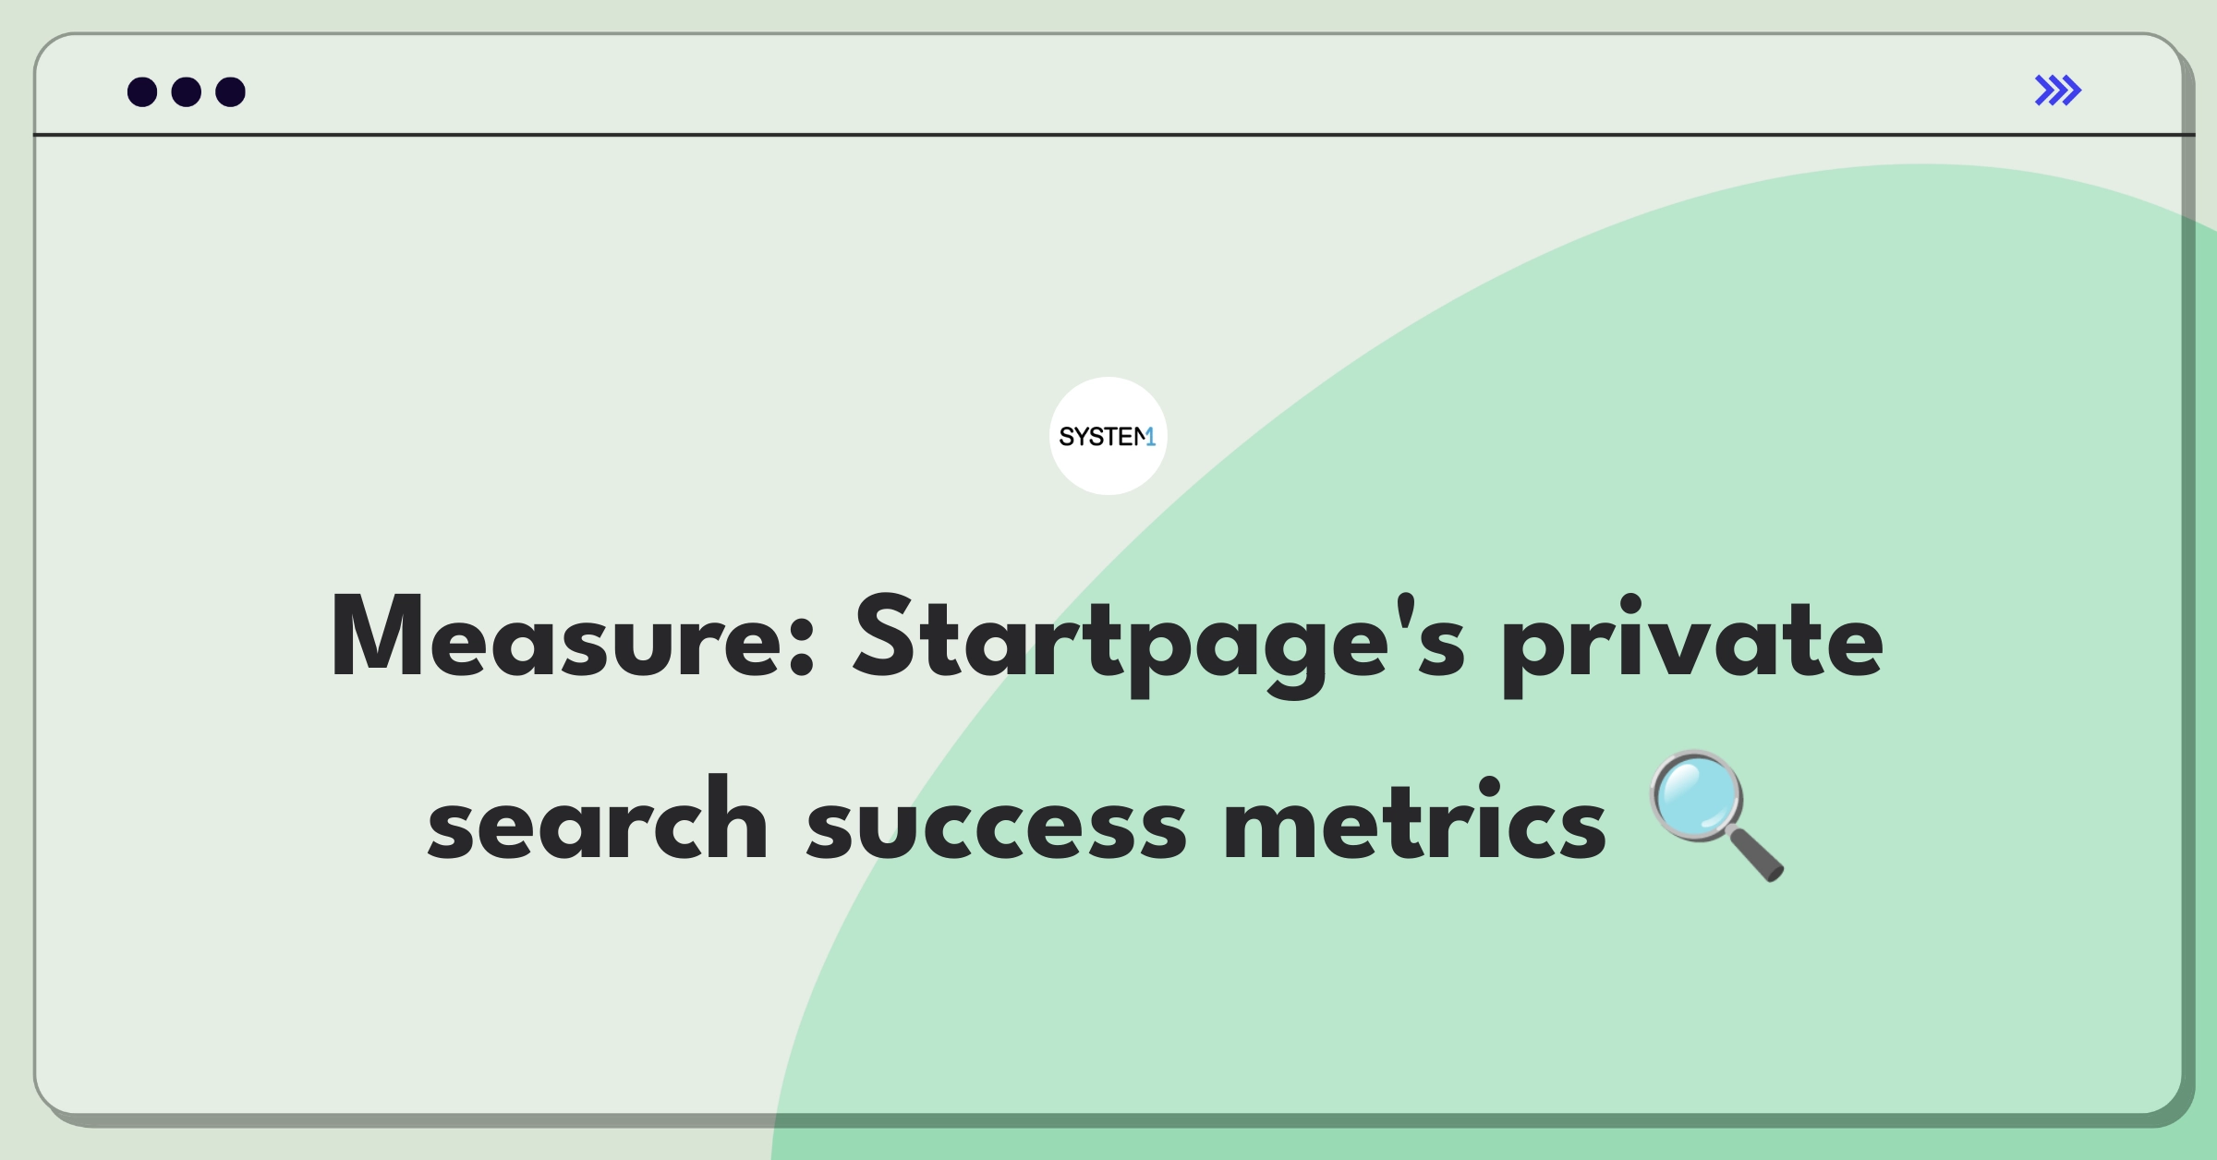Click the rightmost of the three dots

click(231, 92)
